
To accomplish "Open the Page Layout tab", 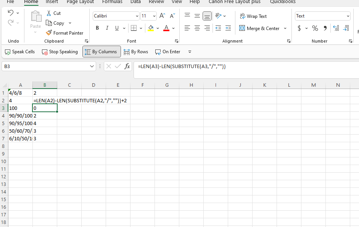I will (80, 2).
